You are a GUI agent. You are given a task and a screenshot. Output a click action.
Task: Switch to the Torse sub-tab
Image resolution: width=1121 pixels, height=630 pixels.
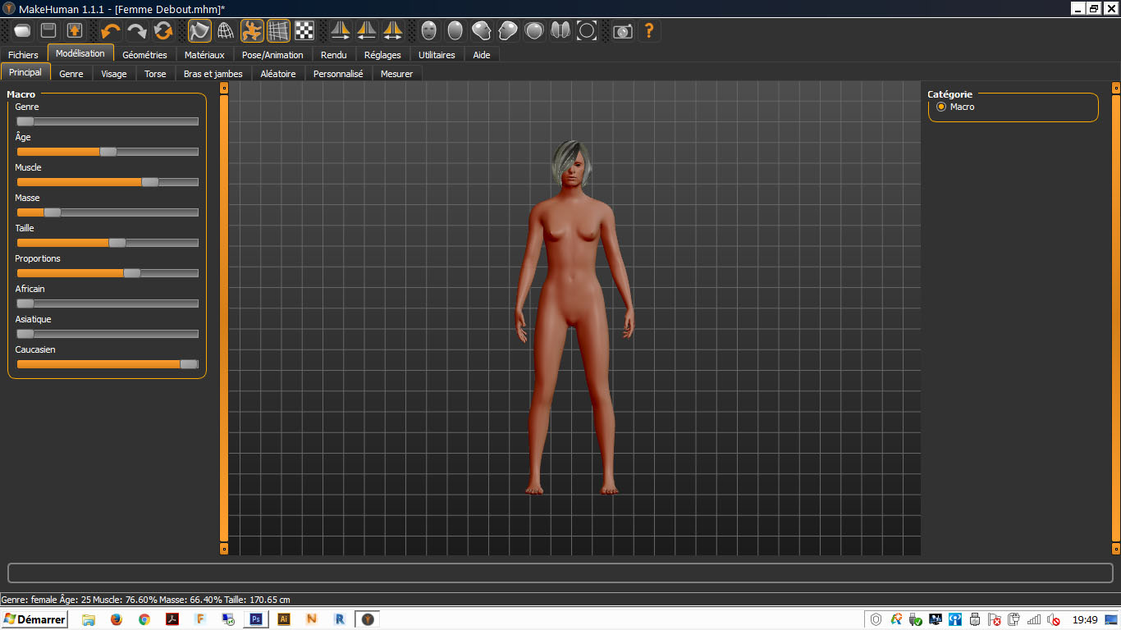click(155, 74)
